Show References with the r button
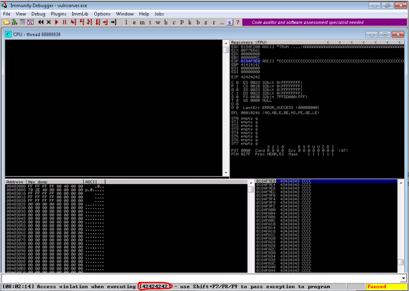Screen dimensions: 409x291 214,22
